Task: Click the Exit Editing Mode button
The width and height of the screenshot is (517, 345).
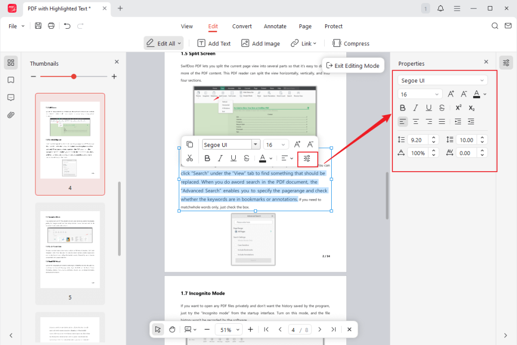Action: [x=352, y=65]
